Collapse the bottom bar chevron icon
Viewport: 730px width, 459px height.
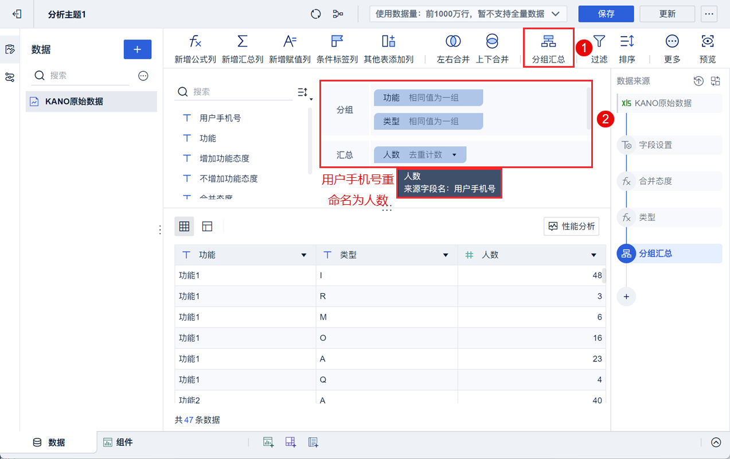pyautogui.click(x=716, y=442)
